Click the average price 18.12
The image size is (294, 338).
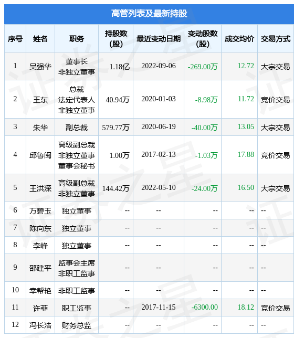pos(246,308)
